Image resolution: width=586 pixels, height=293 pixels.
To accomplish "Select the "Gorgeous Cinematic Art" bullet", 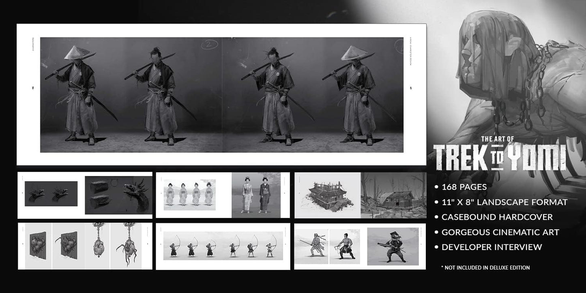I will tap(500, 232).
